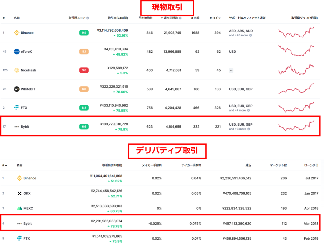This screenshot has height=246, width=324.
Task: Click FTX score badge 8.4
Action: point(84,108)
